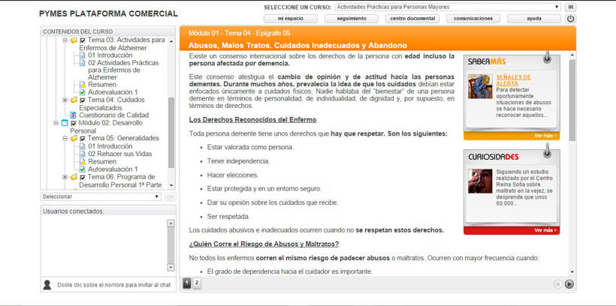Click the IR button

point(570,7)
